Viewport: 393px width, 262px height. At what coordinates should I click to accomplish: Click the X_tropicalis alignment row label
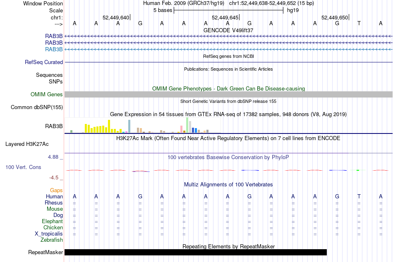click(49, 234)
